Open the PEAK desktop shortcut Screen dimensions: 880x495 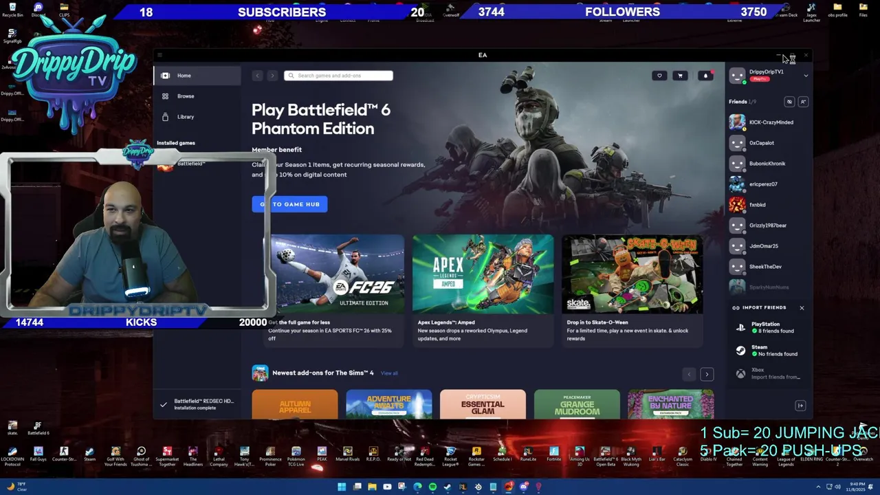(x=322, y=454)
